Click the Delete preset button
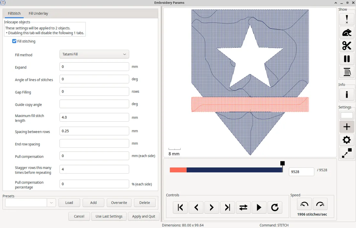 (x=145, y=203)
